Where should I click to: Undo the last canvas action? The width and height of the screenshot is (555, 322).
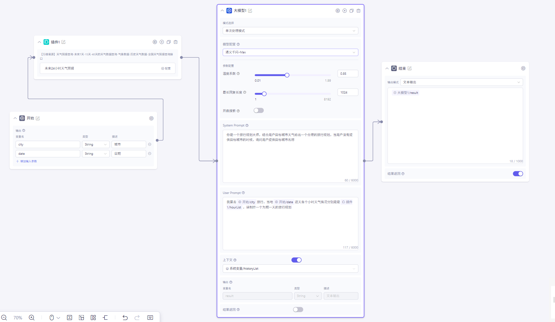point(125,318)
